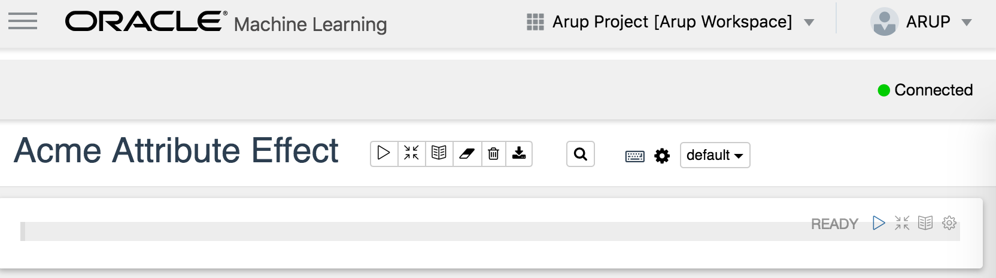The width and height of the screenshot is (996, 278).
Task: Expand Arup Project workspace dropdown
Action: point(671,22)
